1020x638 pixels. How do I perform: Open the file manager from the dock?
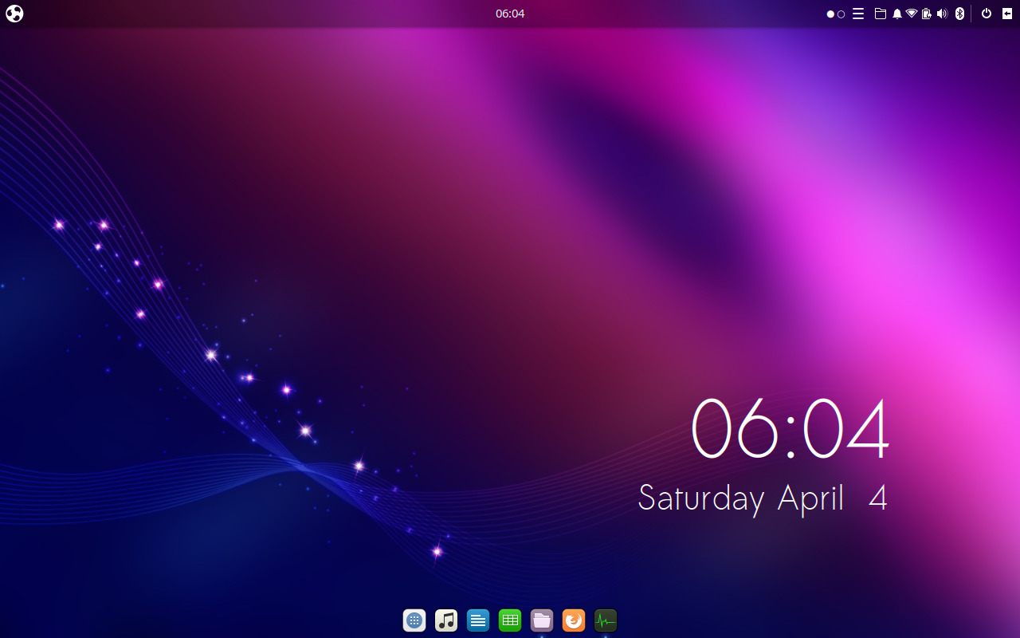click(542, 620)
